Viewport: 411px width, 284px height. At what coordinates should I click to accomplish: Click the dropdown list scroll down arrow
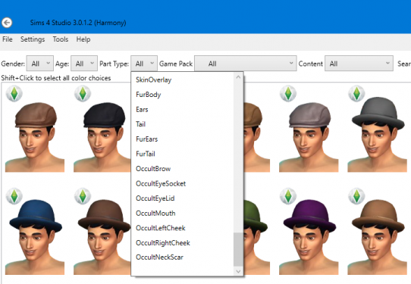pyautogui.click(x=238, y=271)
